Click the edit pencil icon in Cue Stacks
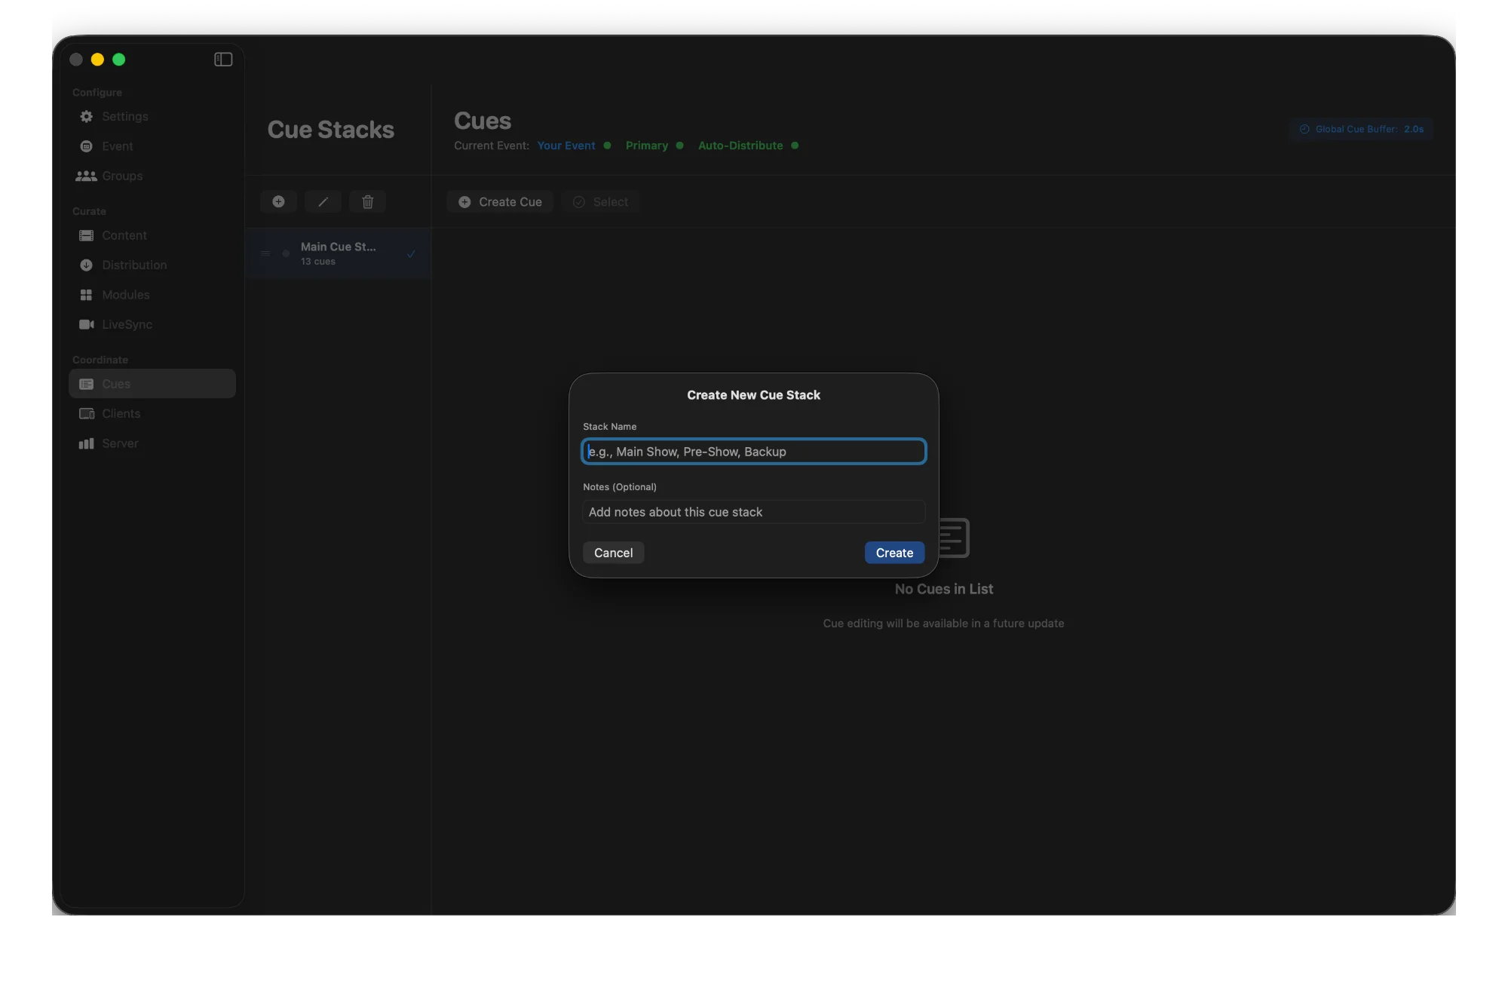This screenshot has width=1508, height=984. (x=323, y=201)
